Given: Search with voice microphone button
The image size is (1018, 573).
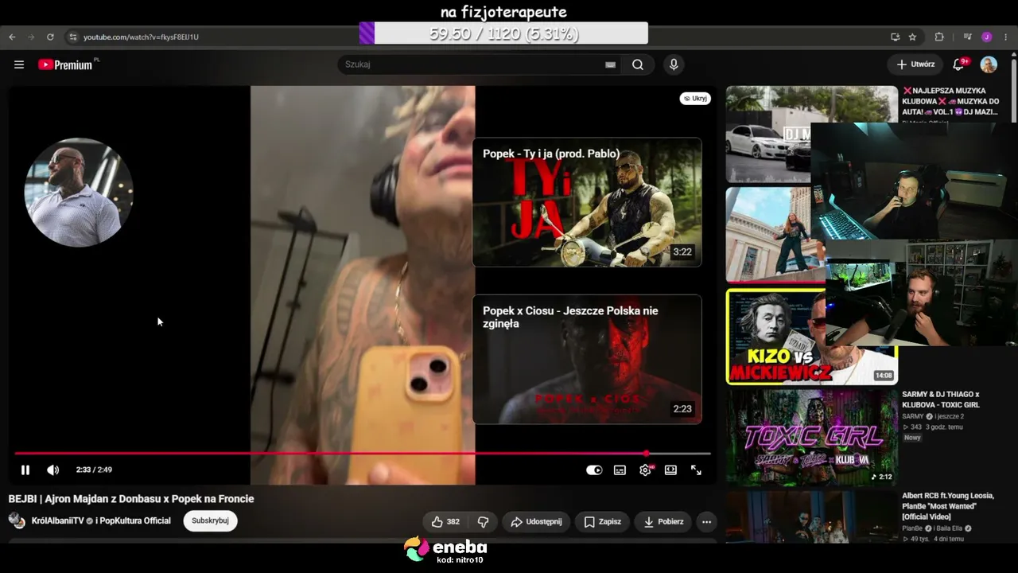Looking at the screenshot, I should 674,64.
